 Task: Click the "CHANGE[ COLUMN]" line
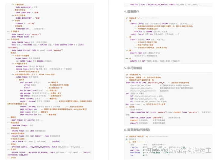pos(52,106)
